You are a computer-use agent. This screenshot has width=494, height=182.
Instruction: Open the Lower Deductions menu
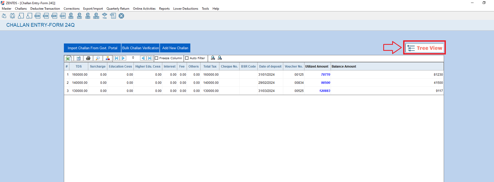pyautogui.click(x=186, y=9)
